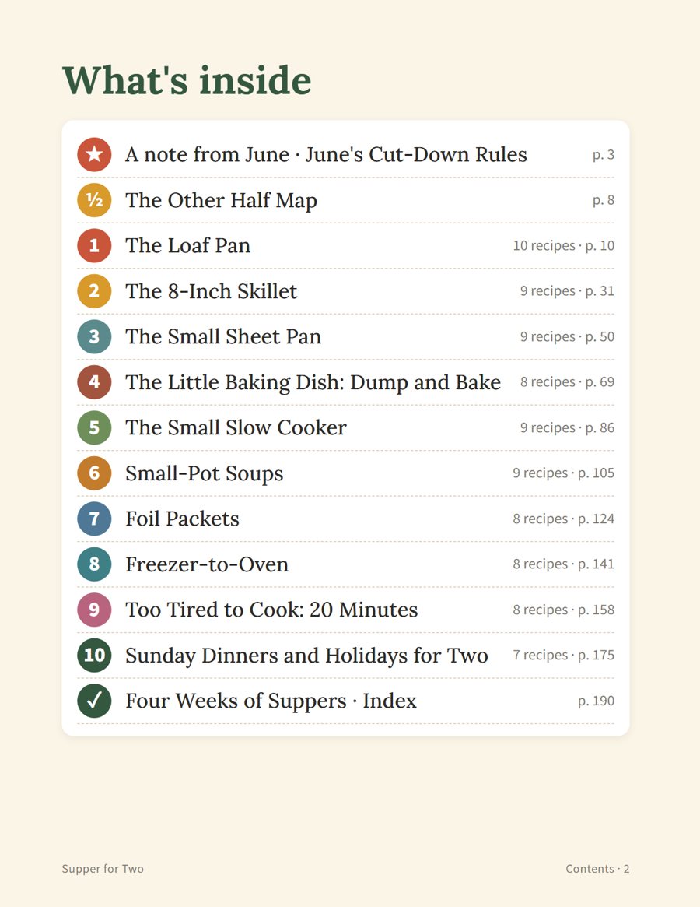Click "10 recipes · p. 10" text
This screenshot has width=700, height=907.
pyautogui.click(x=564, y=246)
